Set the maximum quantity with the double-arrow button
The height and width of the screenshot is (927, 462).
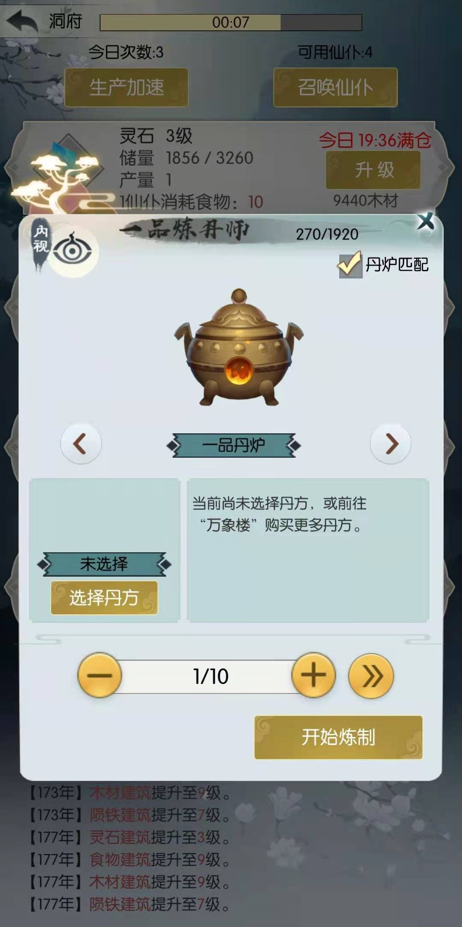tap(371, 675)
